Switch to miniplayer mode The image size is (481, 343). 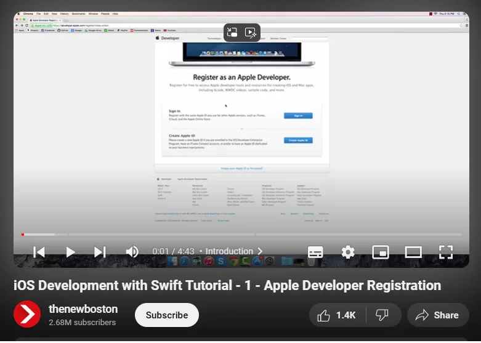coord(381,252)
